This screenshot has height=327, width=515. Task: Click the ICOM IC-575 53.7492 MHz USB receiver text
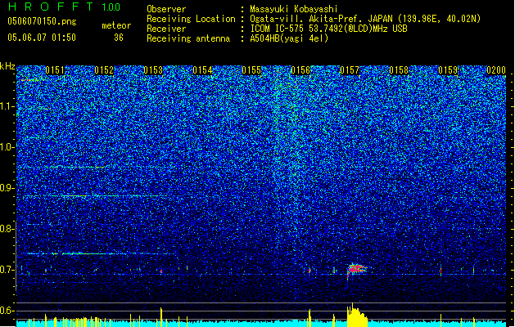[328, 29]
